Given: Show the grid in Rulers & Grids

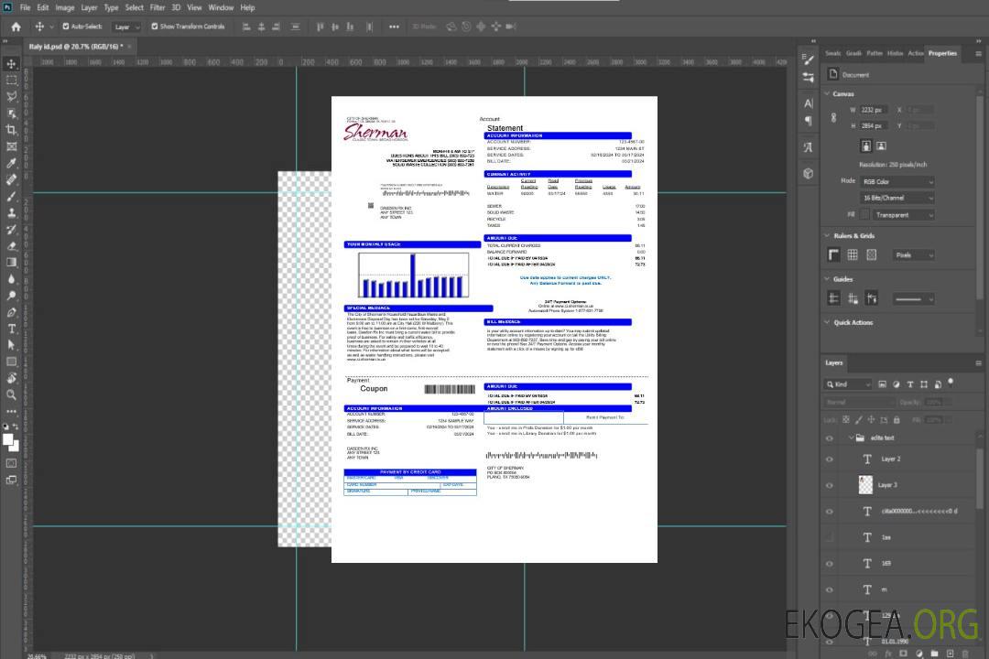Looking at the screenshot, I should click(x=853, y=255).
